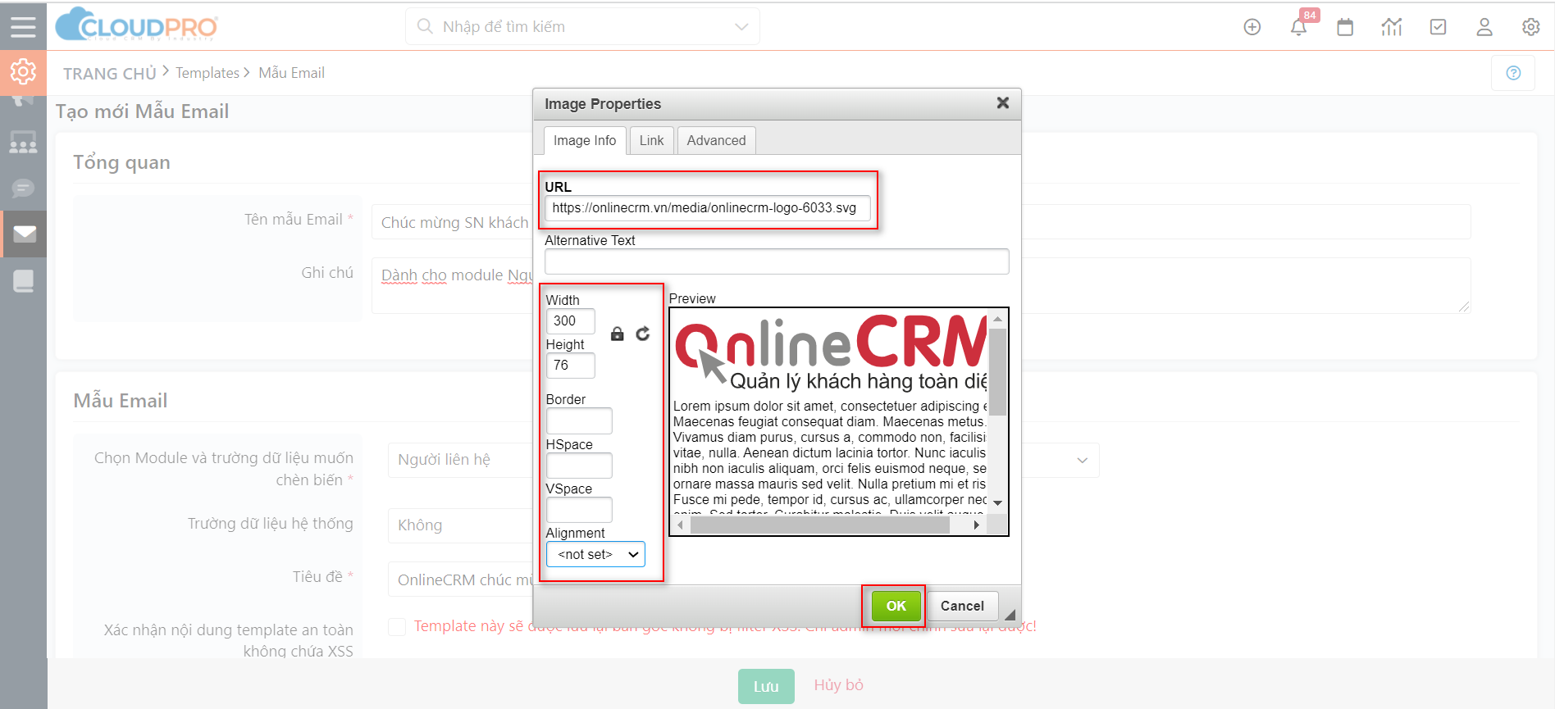Click the search magnifier icon
Image resolution: width=1555 pixels, height=709 pixels.
(425, 26)
